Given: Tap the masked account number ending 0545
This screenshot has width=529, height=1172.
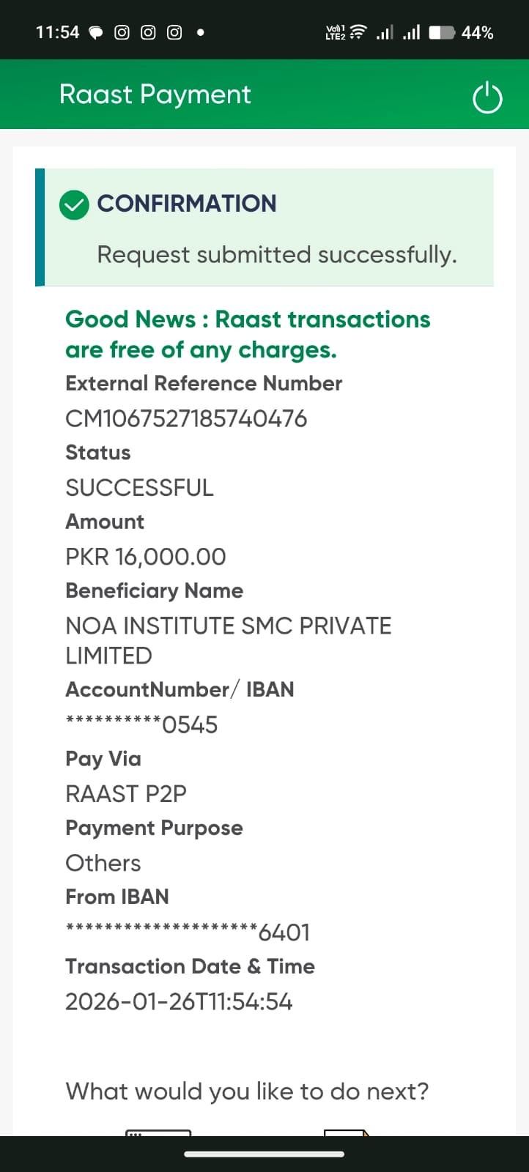Looking at the screenshot, I should coord(141,724).
